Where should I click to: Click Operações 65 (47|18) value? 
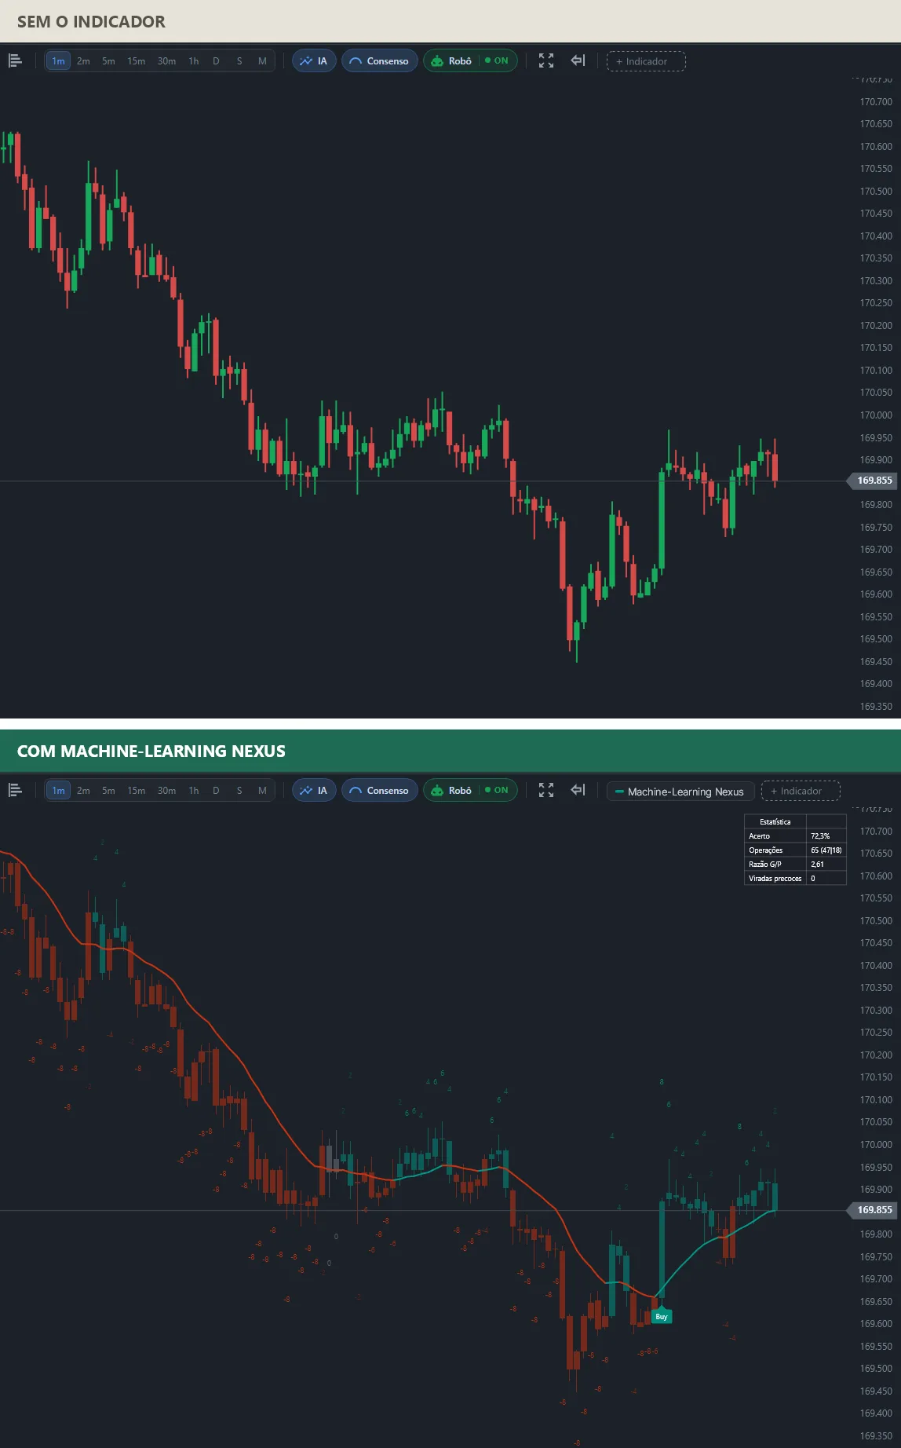pyautogui.click(x=826, y=850)
